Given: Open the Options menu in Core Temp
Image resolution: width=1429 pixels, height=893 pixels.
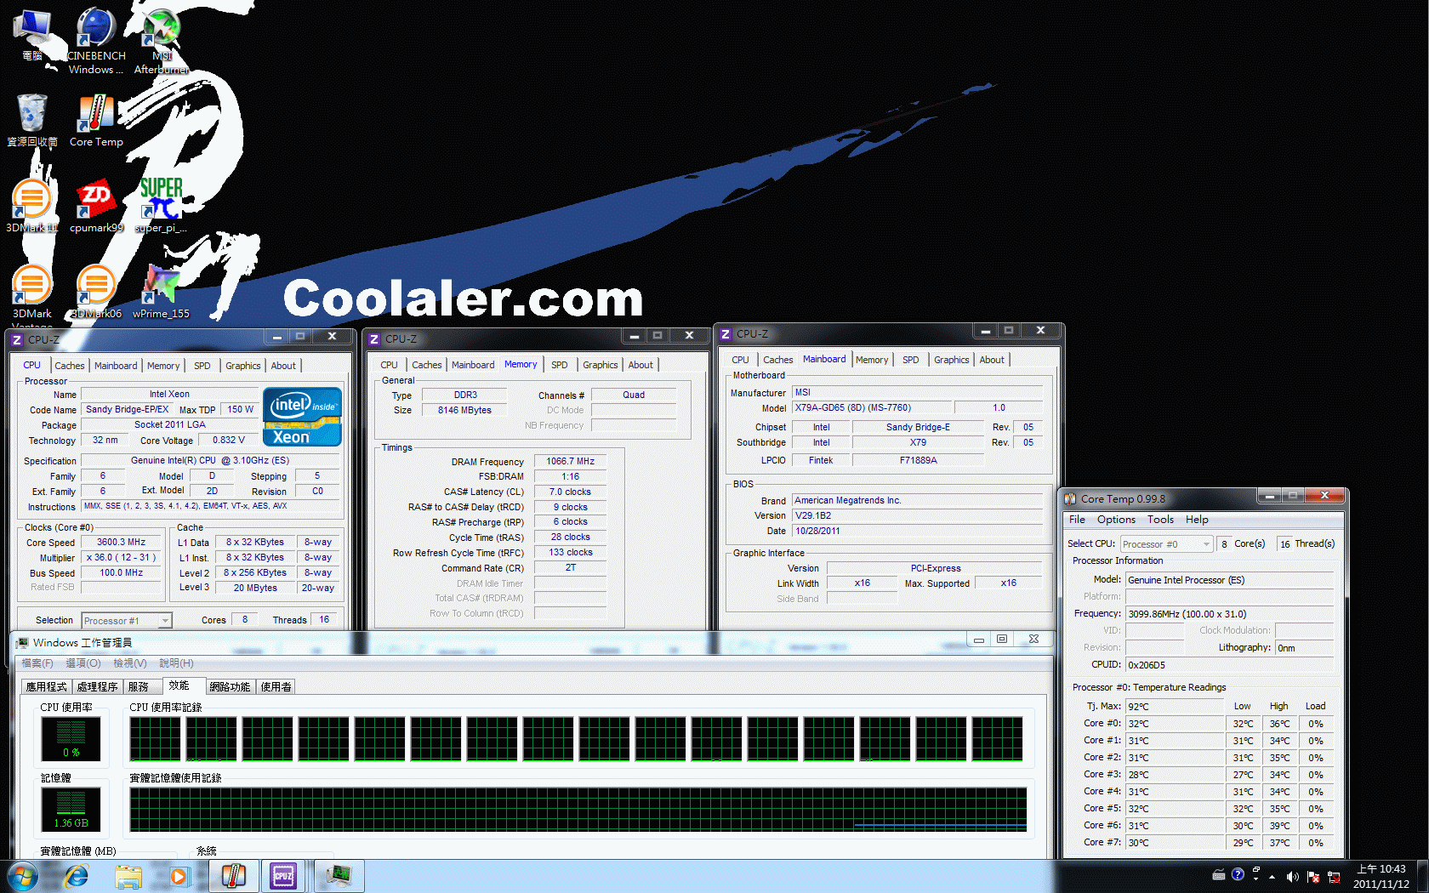Looking at the screenshot, I should coord(1116,520).
